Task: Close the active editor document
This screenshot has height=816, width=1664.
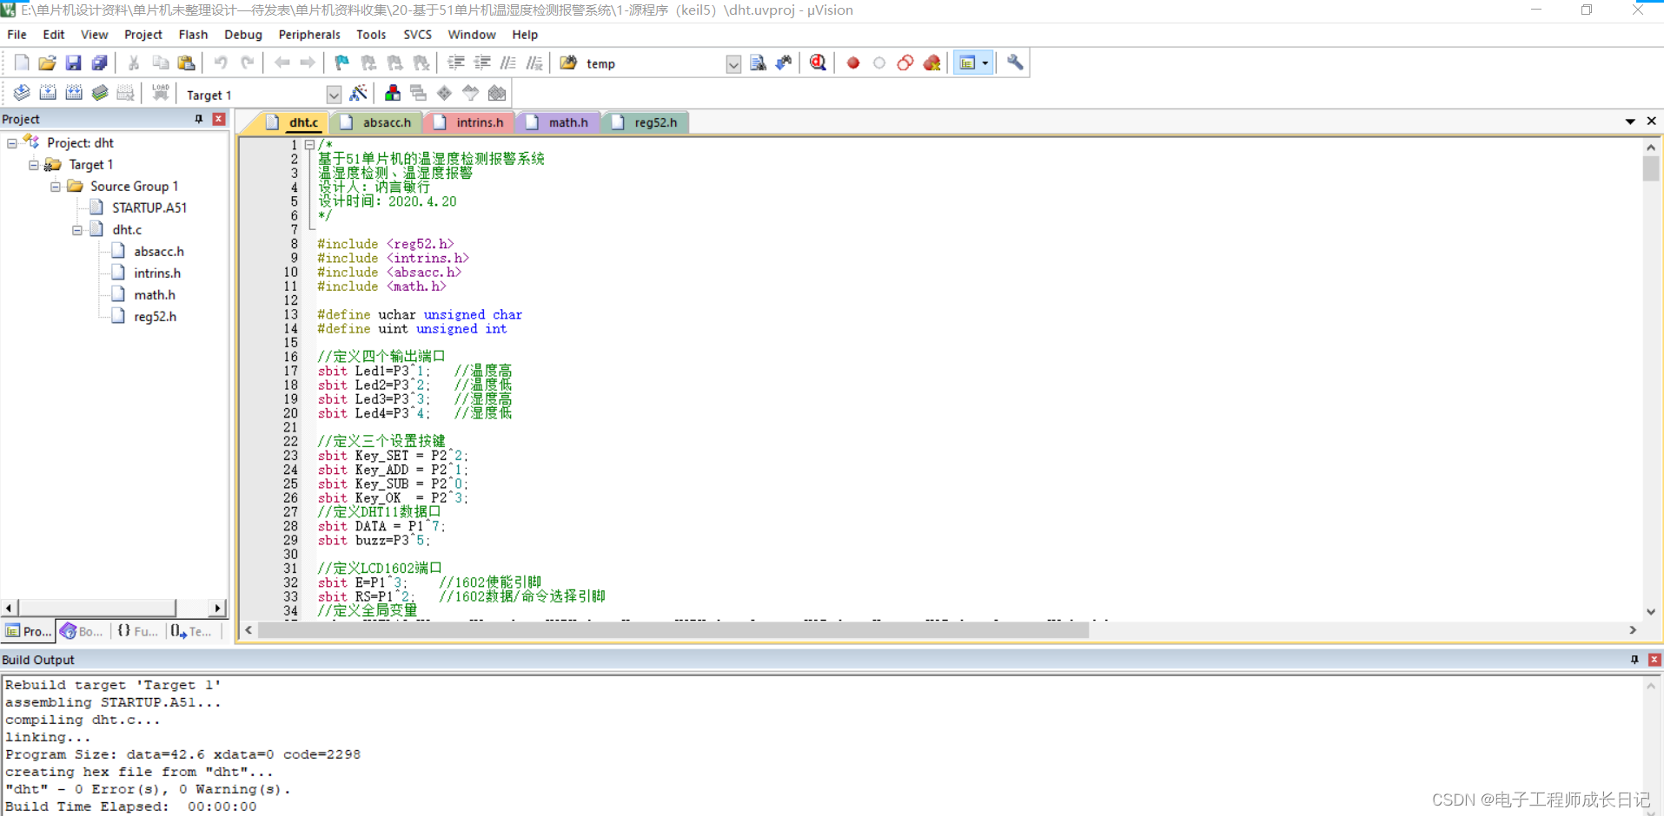Action: (1651, 122)
